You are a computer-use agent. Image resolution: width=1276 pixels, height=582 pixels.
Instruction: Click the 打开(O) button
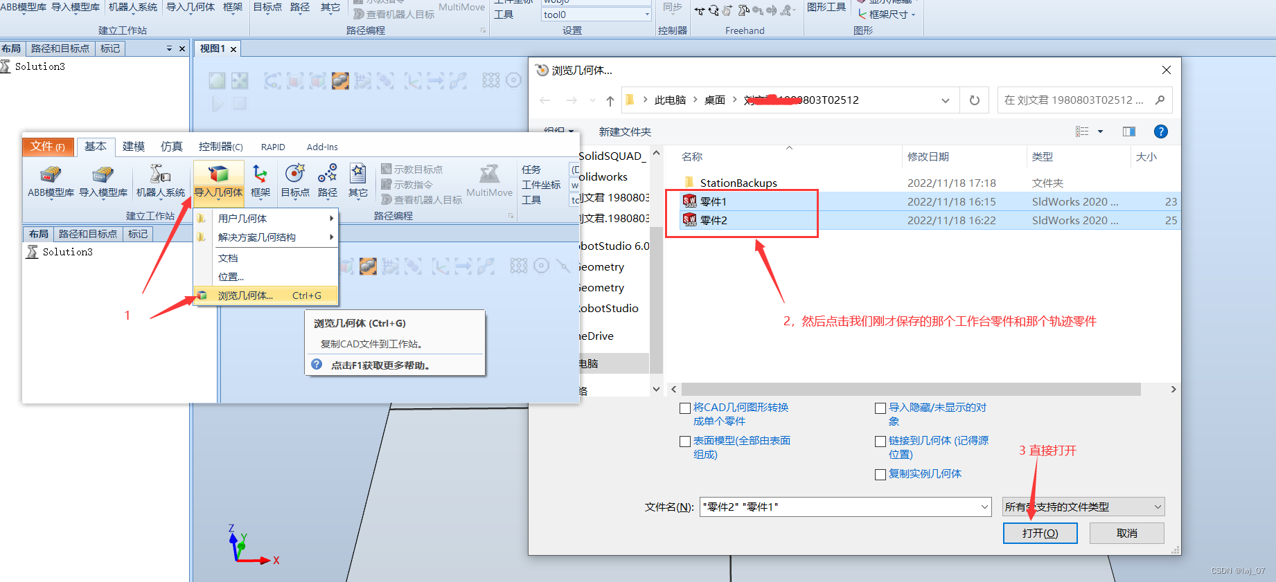1040,534
